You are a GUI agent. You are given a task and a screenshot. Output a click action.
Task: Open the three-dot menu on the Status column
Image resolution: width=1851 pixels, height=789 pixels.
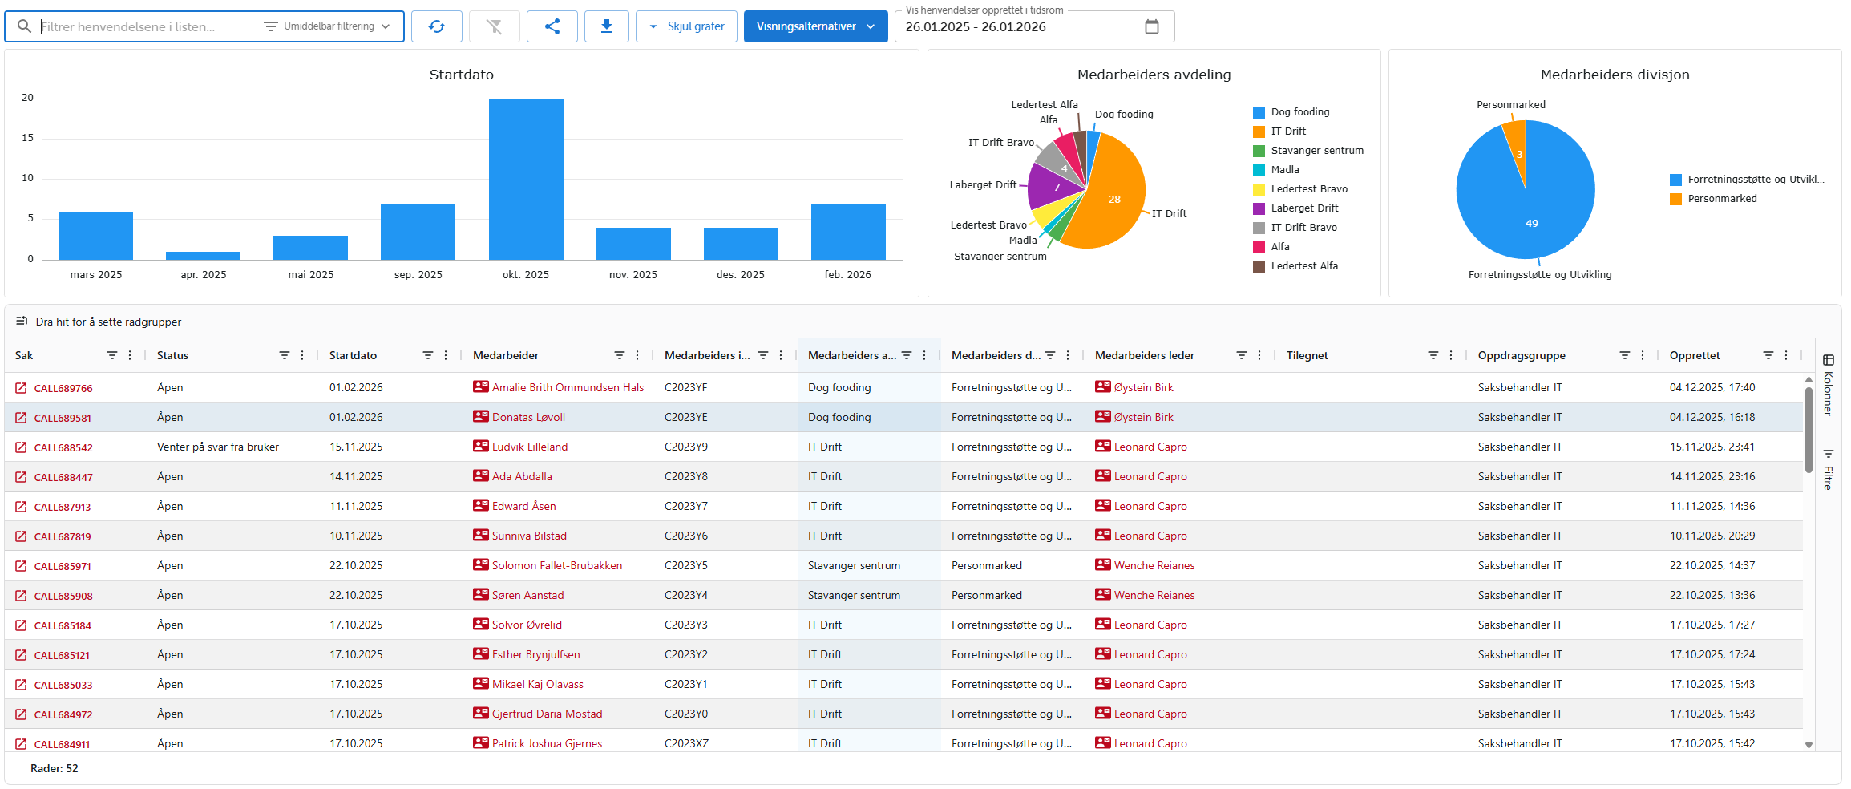click(x=302, y=354)
